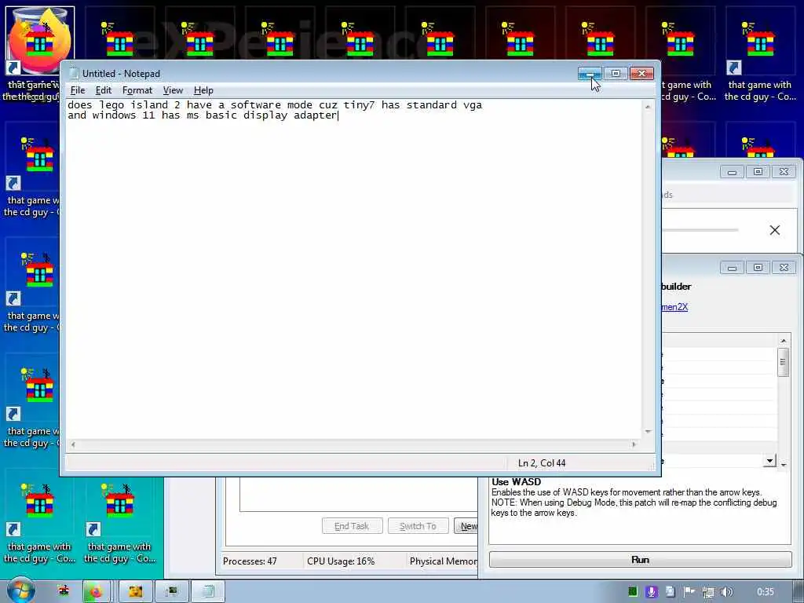The width and height of the screenshot is (804, 603).
Task: Click the Switch To button in Task Manager
Action: 418,526
